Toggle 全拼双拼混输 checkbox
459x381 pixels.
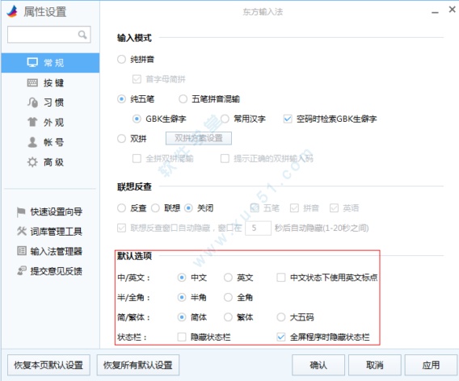[x=137, y=158]
